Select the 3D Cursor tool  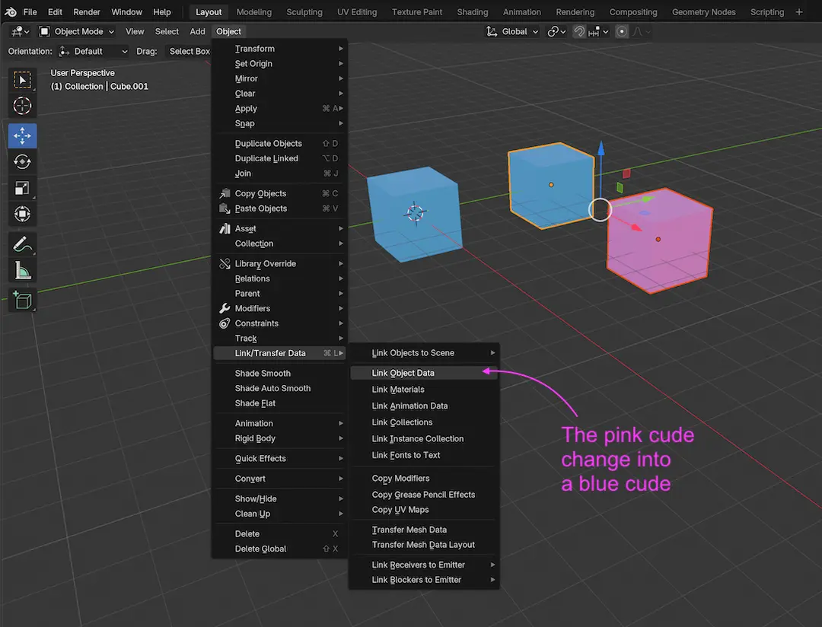coord(22,106)
